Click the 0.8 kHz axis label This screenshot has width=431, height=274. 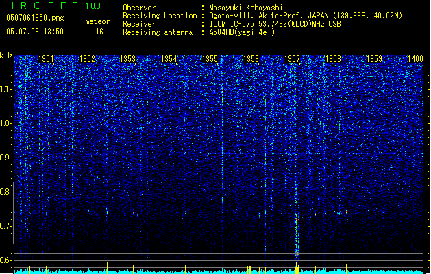(5, 192)
